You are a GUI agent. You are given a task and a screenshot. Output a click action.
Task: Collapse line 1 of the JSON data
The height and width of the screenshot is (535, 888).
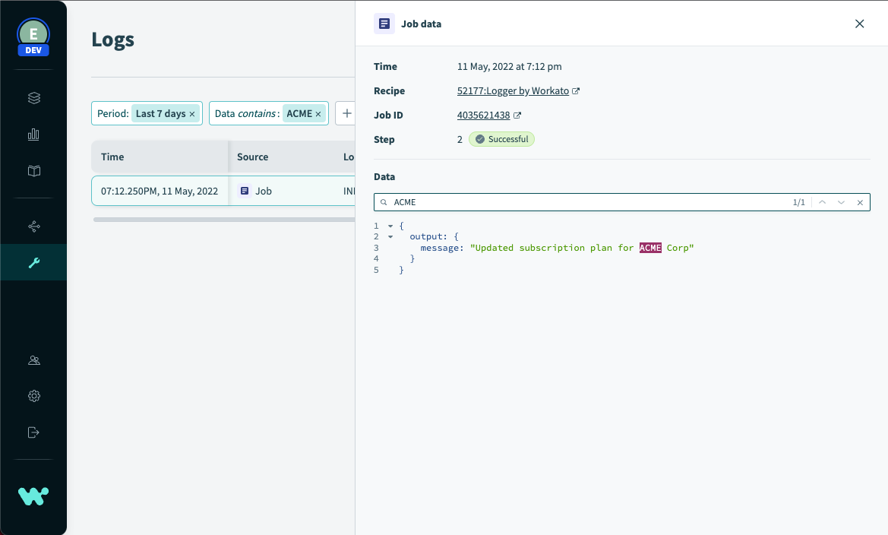coord(390,225)
